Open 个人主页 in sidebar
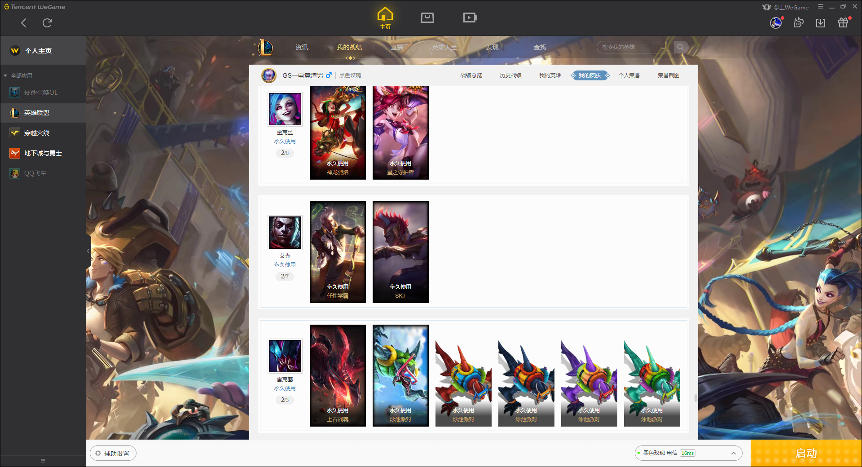 (x=43, y=51)
